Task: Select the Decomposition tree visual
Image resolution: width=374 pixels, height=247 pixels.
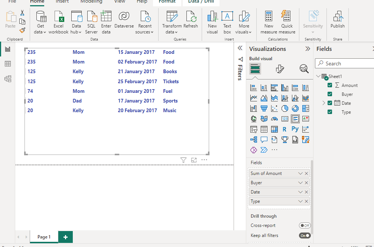Action: [x=254, y=140]
